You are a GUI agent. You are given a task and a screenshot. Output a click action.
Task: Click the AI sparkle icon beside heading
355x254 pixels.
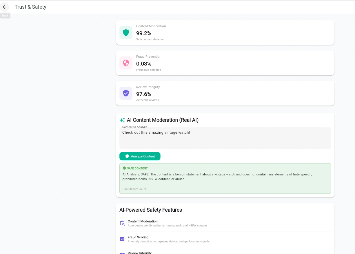(122, 120)
